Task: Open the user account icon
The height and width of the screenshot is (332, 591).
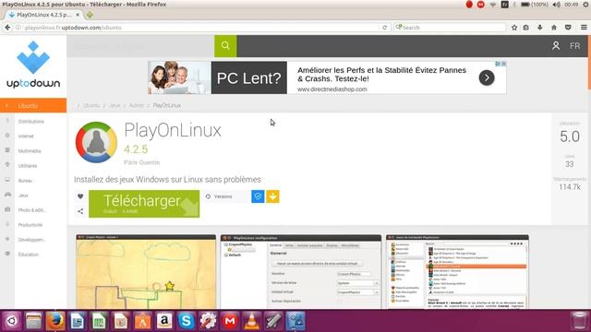Action: click(556, 46)
